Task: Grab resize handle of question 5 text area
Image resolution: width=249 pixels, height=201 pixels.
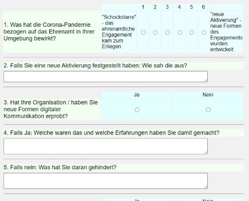Action: 206,187
